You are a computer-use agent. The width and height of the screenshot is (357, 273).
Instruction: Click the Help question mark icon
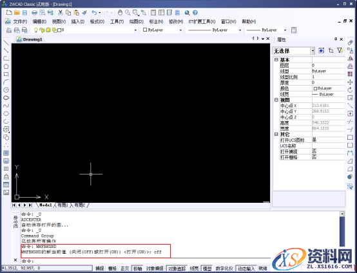tap(195, 12)
